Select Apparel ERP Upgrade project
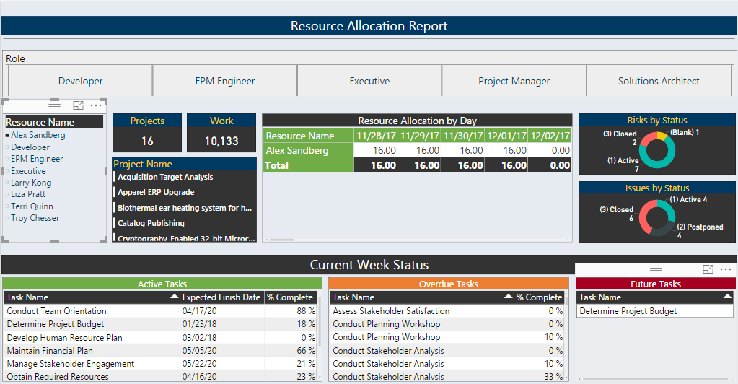The image size is (738, 384). 156,192
